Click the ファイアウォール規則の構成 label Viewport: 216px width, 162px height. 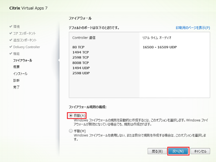tap(87, 107)
